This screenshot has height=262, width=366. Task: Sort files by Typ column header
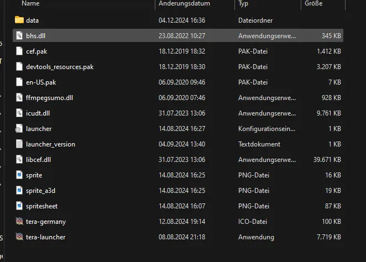[x=243, y=4]
